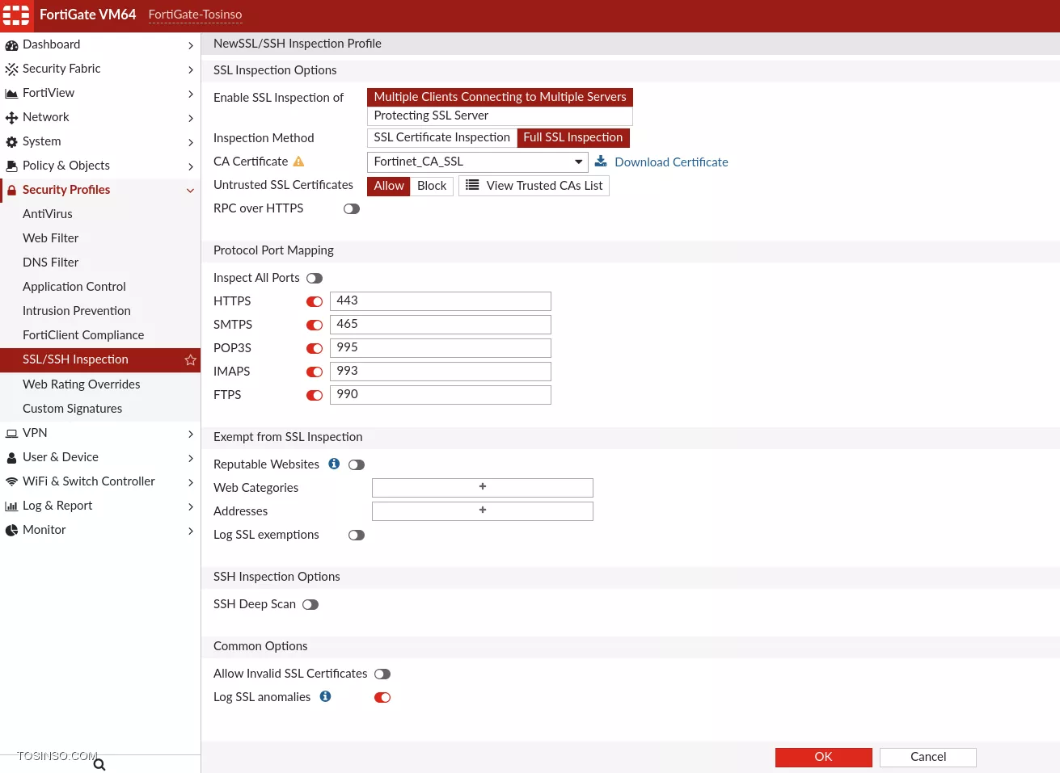Click the VPN laptop icon

click(x=11, y=434)
